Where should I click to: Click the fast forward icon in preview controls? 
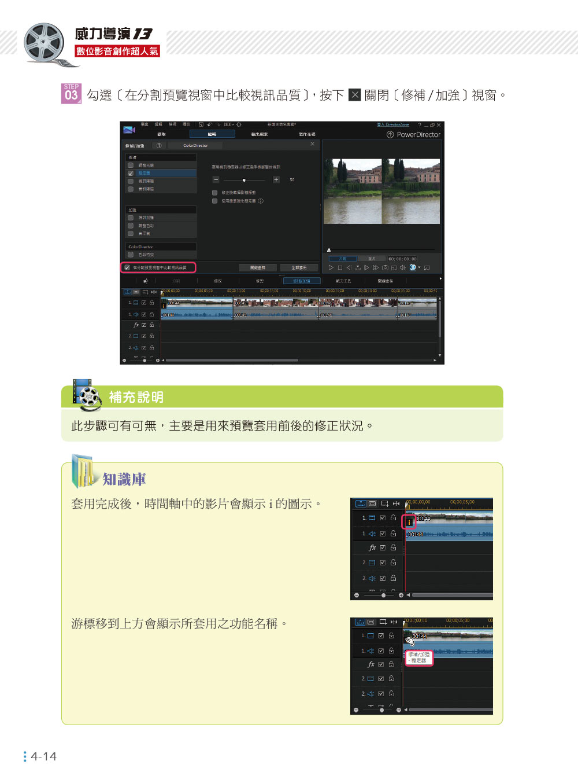click(x=376, y=268)
